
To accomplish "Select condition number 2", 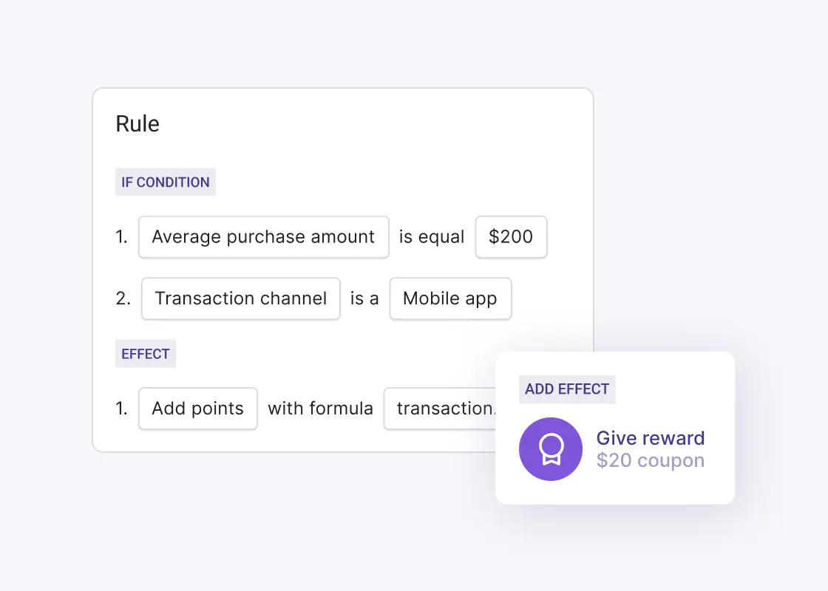I will 122,298.
